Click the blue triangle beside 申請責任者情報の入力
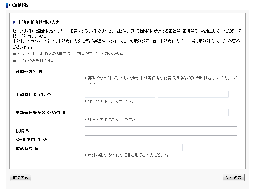The image size is (255, 193). [15, 22]
